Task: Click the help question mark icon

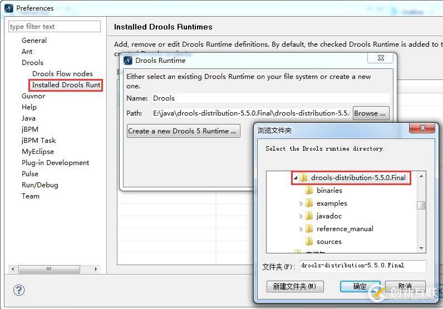Action: (19, 290)
